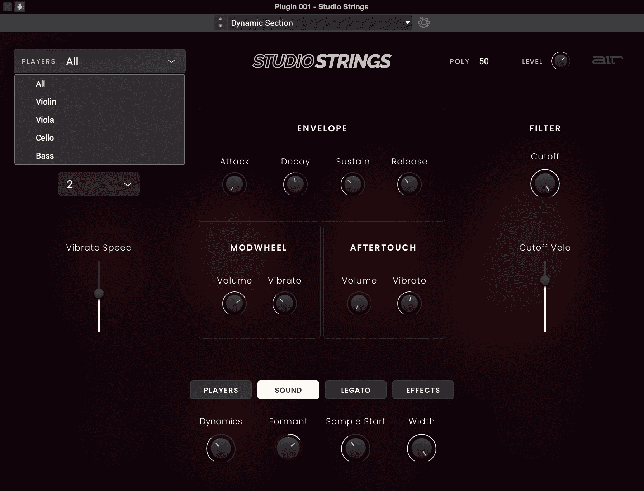Screen dimensions: 644x491
Task: Choose Cello in the players list
Action: click(45, 138)
